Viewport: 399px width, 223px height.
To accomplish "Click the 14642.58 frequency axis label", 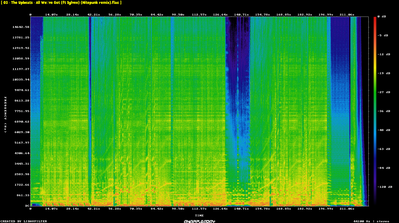I will click(21, 27).
